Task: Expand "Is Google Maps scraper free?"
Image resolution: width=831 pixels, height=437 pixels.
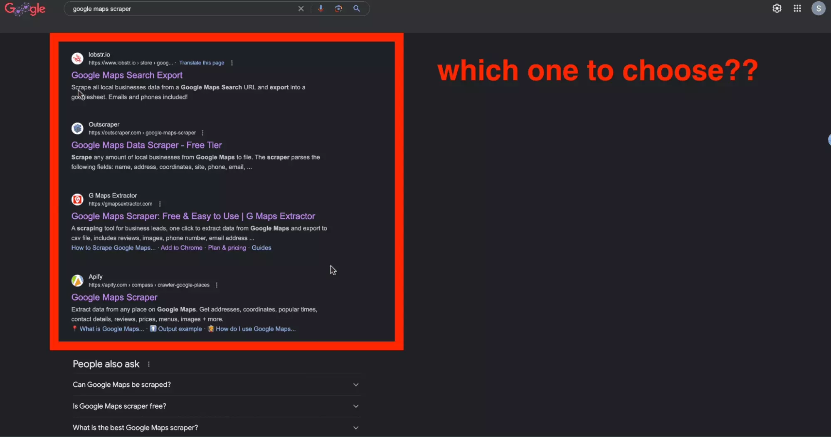Action: tap(216, 406)
